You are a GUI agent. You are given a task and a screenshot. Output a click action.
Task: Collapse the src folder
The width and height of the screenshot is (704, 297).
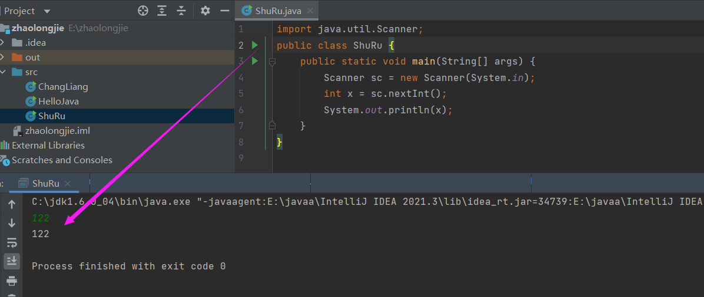coord(3,72)
